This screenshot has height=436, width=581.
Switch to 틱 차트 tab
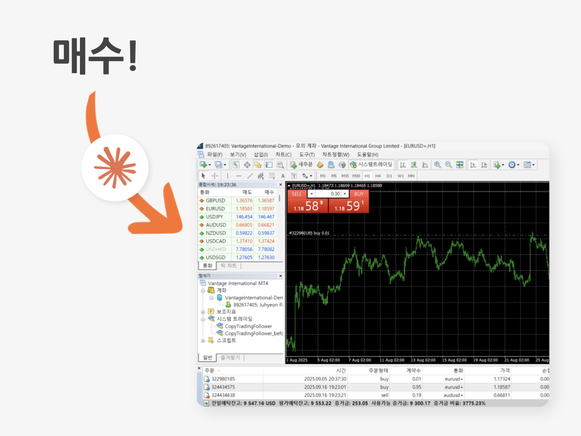tap(229, 266)
